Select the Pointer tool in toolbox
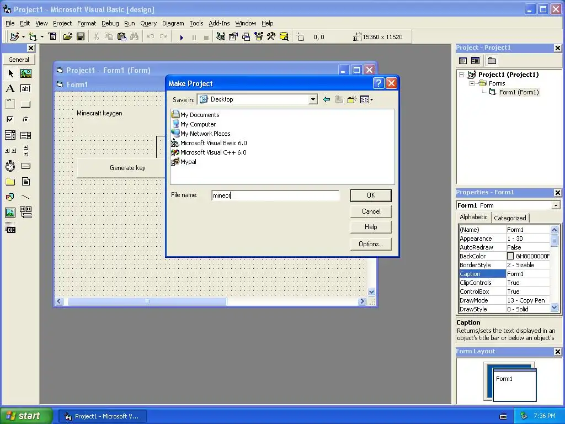 10,73
